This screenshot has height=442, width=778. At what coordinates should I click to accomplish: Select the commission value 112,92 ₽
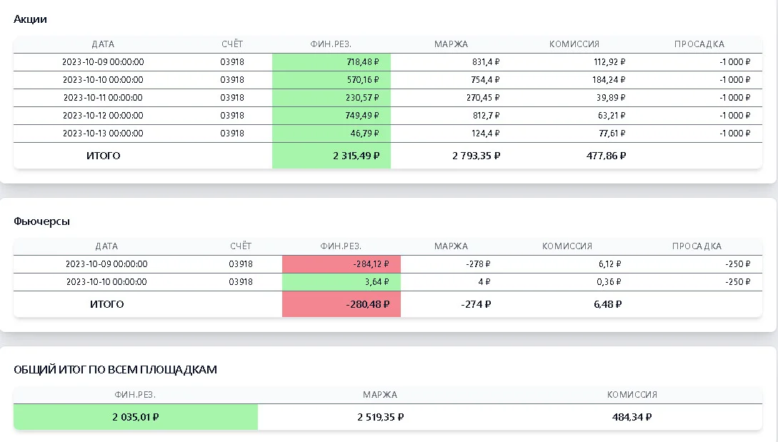click(x=609, y=62)
